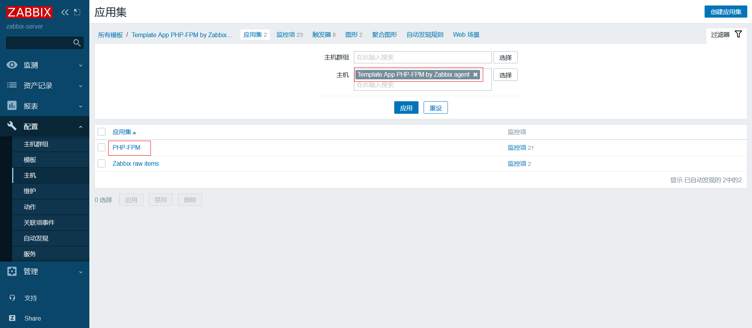Open the 过滤器 filter tab
Screen dimensions: 752x328
[727, 35]
